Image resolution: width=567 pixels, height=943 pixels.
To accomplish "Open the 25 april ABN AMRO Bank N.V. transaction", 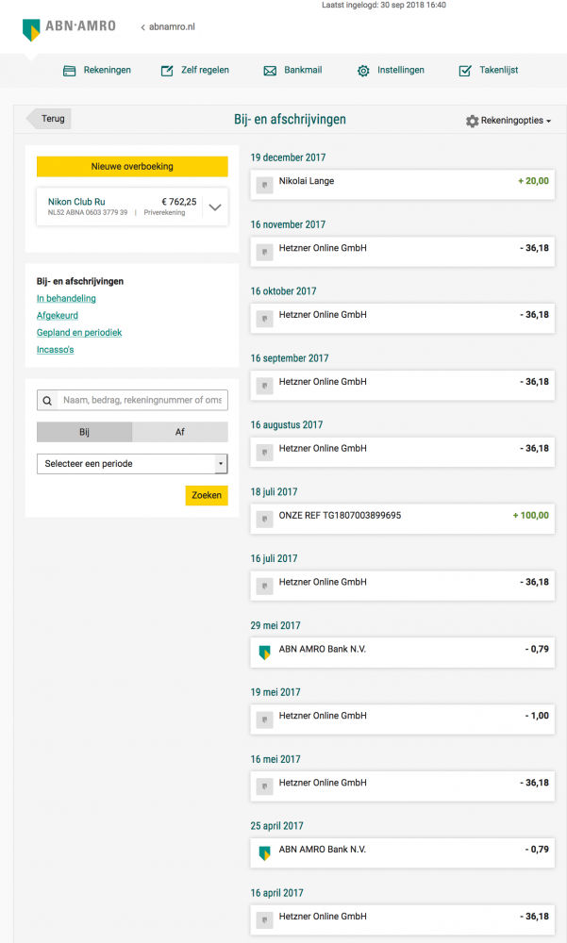I will [403, 852].
